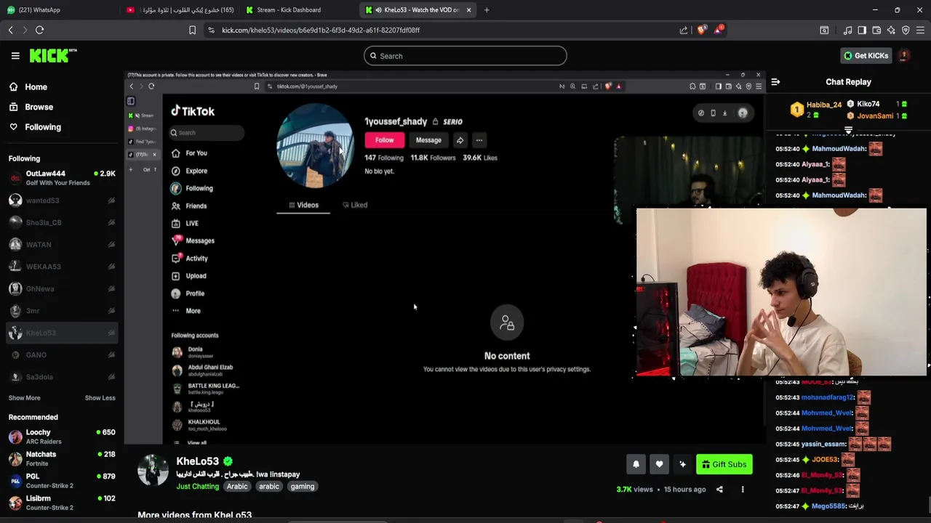931x523 pixels.
Task: Mute the KheLo53 tab audio icon
Action: point(378,9)
